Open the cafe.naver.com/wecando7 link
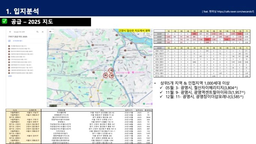Viewport: 256px width, 144px height. [x=235, y=12]
